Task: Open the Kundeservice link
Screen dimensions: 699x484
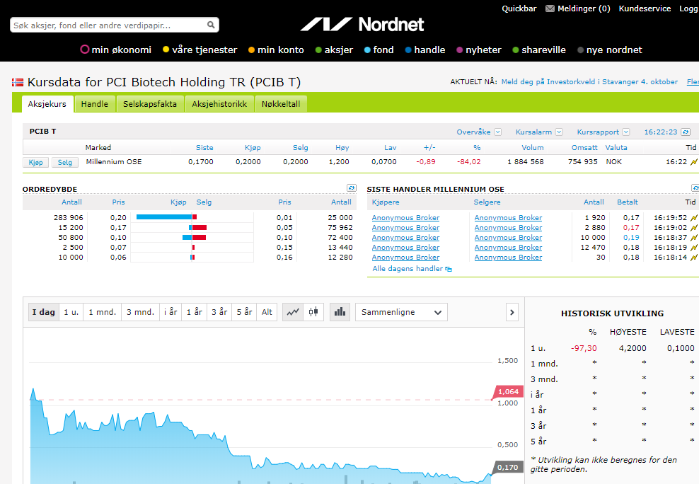Action: tap(645, 8)
